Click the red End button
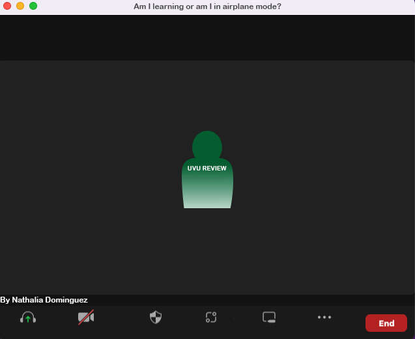The height and width of the screenshot is (339, 415). point(386,323)
